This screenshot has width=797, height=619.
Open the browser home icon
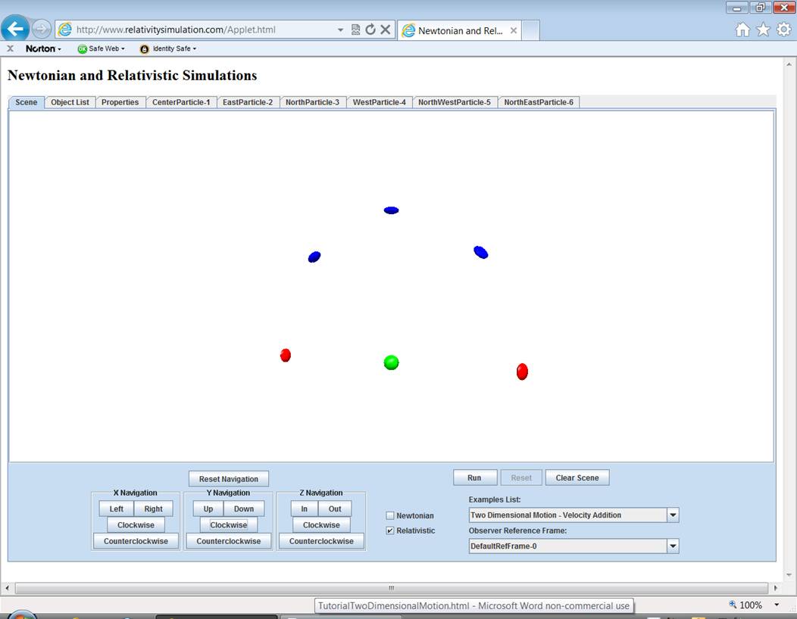[x=743, y=30]
